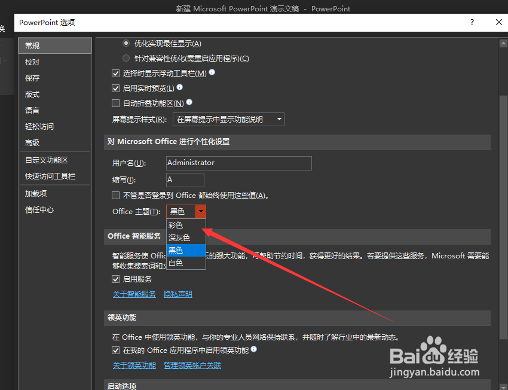508x390 pixels.
Task: Select 优化实现最佳显示 radio button
Action: pos(126,43)
